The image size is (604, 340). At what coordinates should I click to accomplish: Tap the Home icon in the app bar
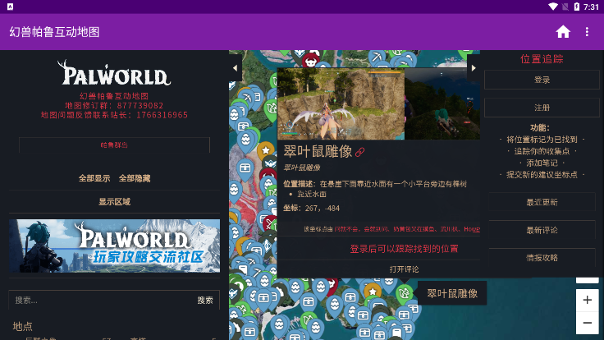tap(563, 32)
